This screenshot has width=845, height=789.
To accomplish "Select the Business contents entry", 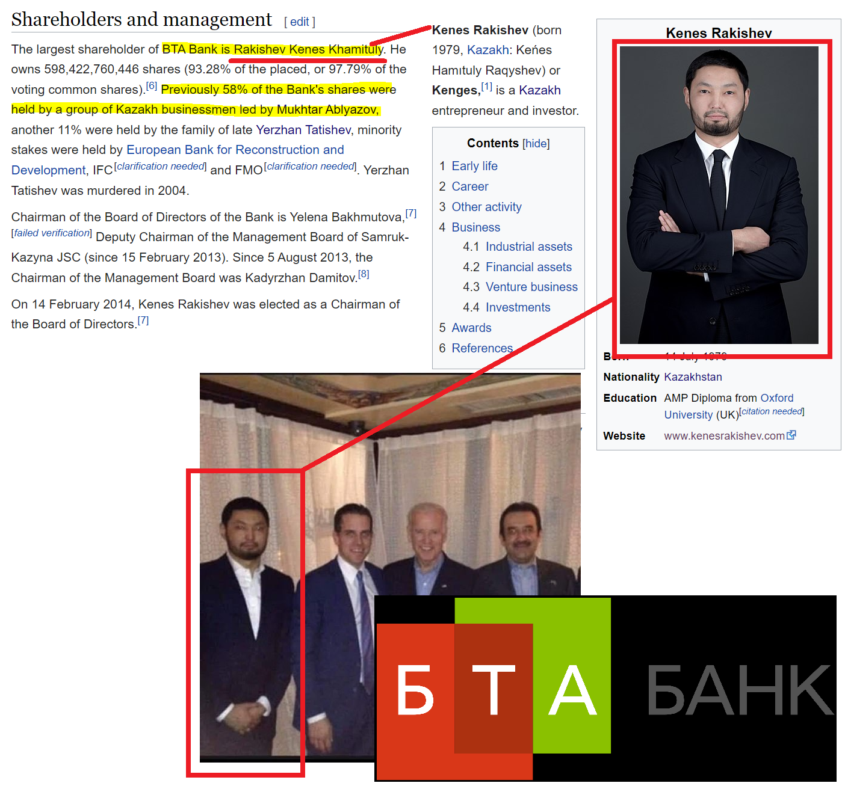I will (475, 227).
